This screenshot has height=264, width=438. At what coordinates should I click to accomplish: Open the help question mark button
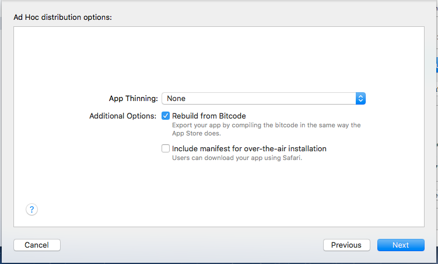32,210
